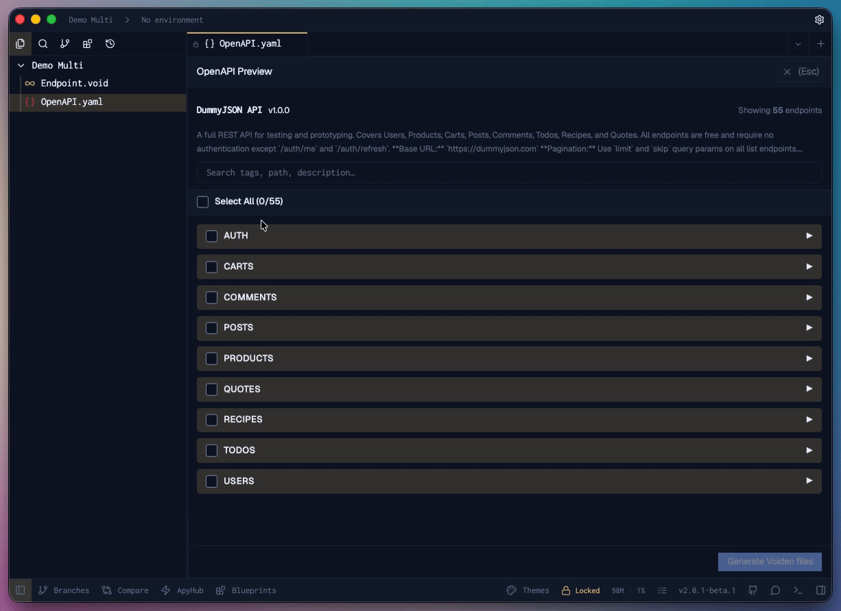
Task: Open Compare from the status bar
Action: (125, 590)
